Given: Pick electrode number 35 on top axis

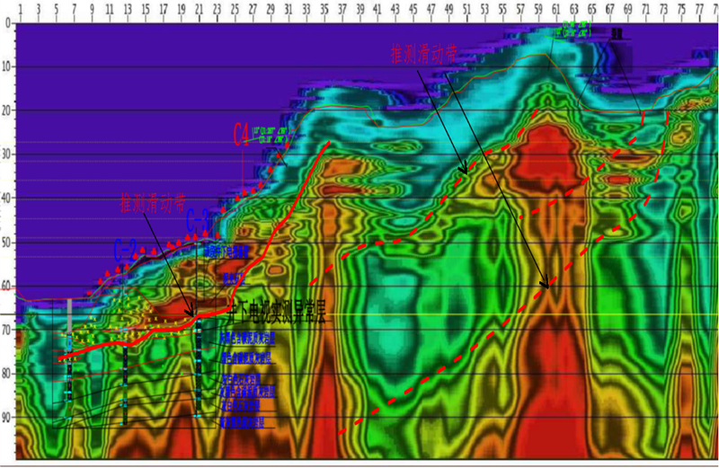Looking at the screenshot, I should click(x=324, y=10).
